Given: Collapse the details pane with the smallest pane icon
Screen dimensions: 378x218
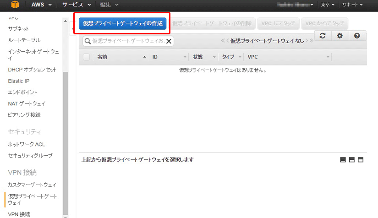Looking at the screenshot, I should pos(343,160).
